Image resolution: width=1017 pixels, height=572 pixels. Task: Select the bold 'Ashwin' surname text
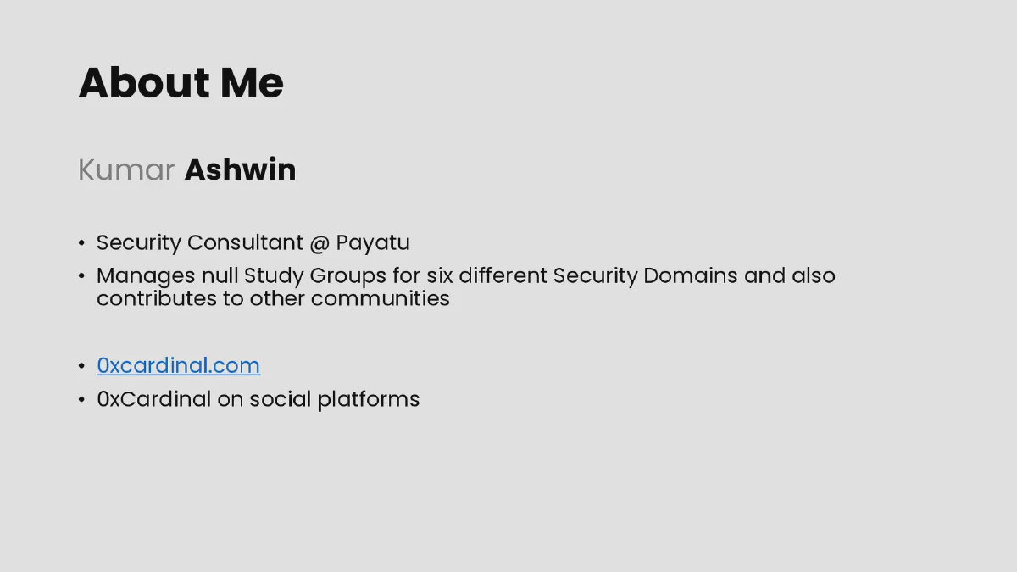click(240, 169)
